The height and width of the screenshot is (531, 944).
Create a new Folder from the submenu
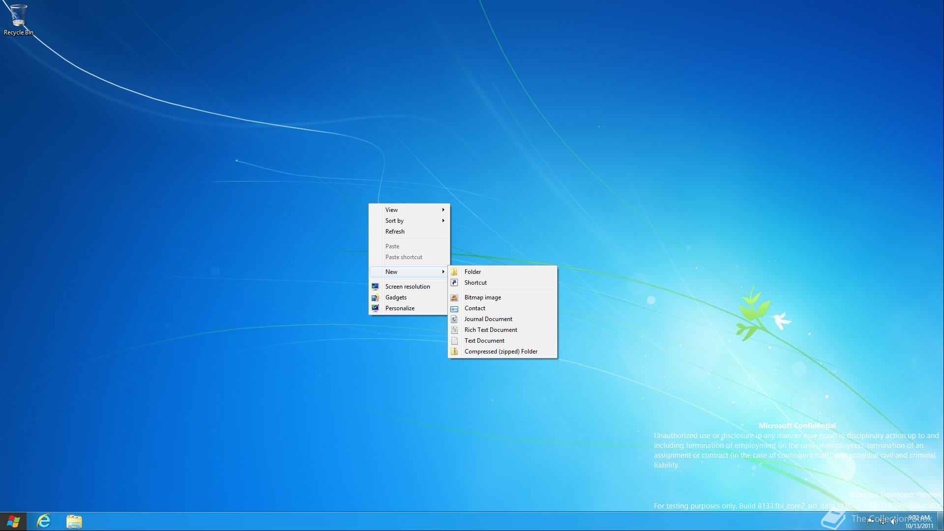pos(502,272)
